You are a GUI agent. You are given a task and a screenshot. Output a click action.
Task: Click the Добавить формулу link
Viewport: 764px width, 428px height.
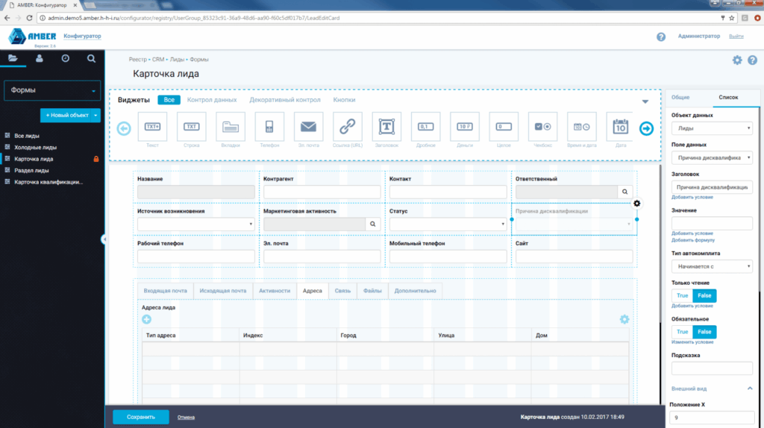click(693, 240)
